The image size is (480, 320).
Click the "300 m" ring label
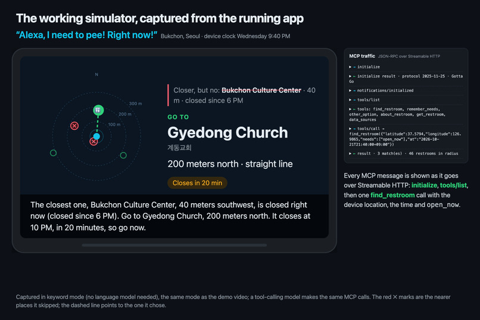click(x=135, y=104)
